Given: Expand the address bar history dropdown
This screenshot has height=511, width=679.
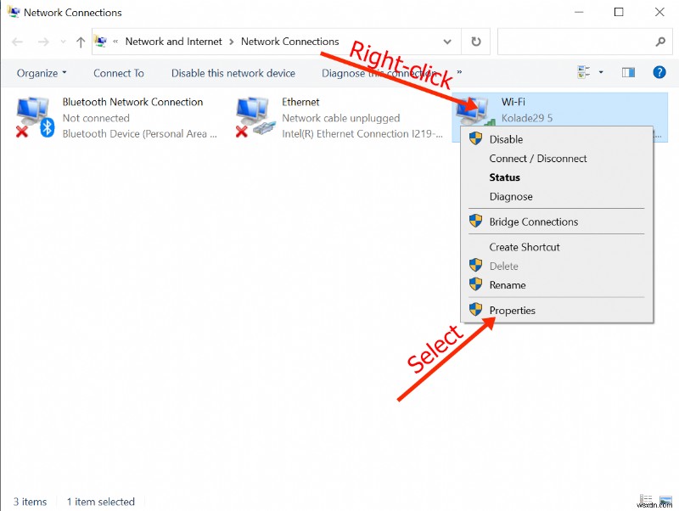Looking at the screenshot, I should tap(447, 41).
